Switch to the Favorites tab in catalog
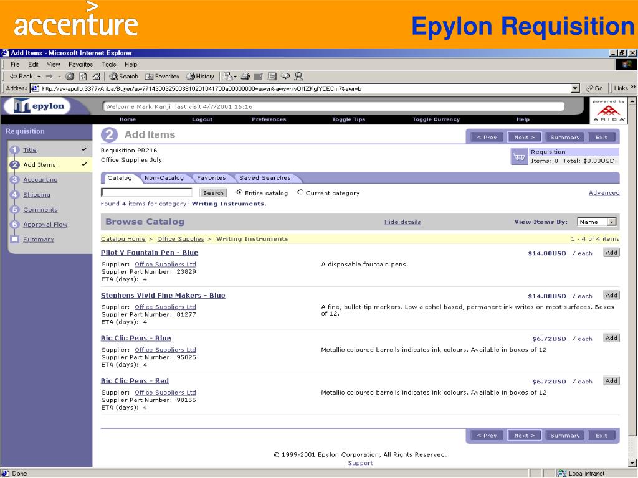 [x=211, y=177]
